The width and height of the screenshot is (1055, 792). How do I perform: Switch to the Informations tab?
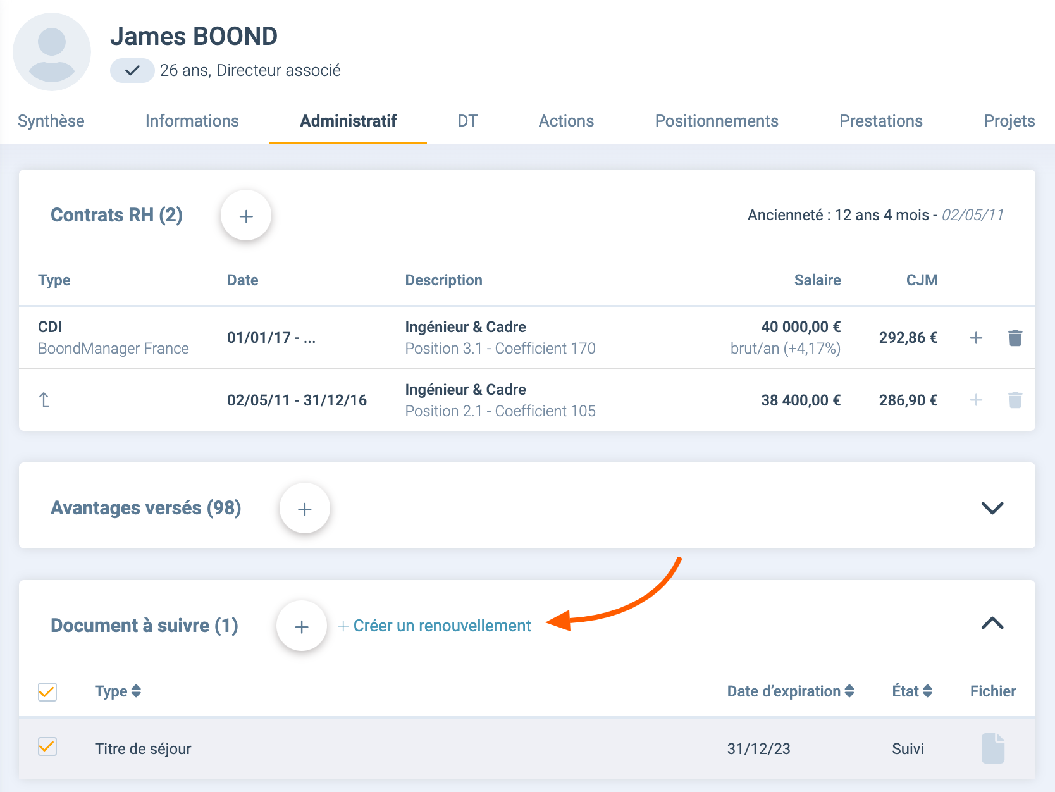192,121
